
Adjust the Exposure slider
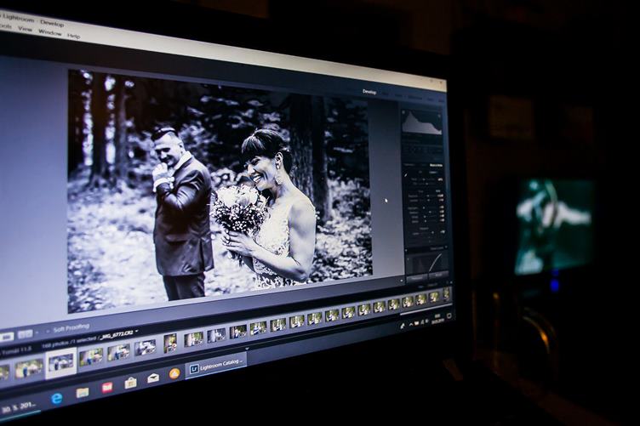427,196
